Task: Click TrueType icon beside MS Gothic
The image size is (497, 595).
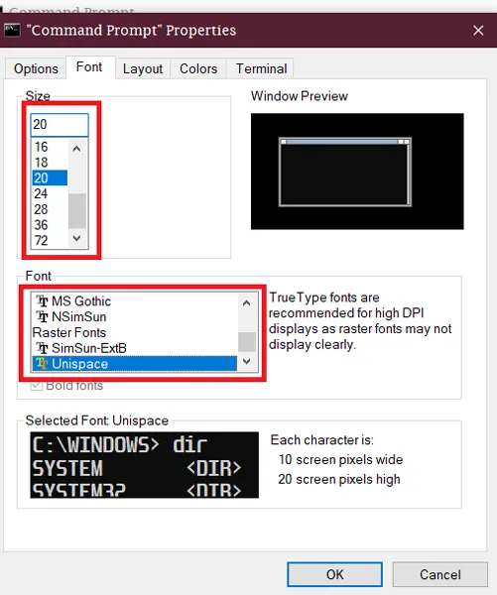Action: click(42, 301)
